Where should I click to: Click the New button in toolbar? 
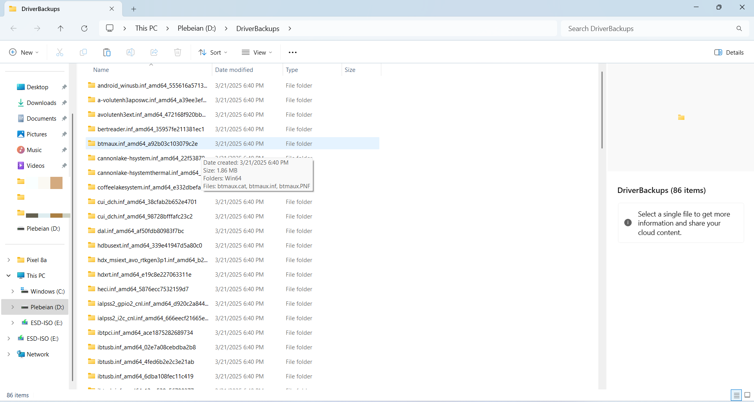24,52
